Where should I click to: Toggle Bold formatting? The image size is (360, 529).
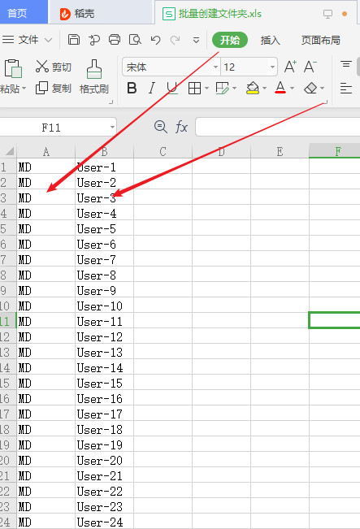click(x=132, y=88)
